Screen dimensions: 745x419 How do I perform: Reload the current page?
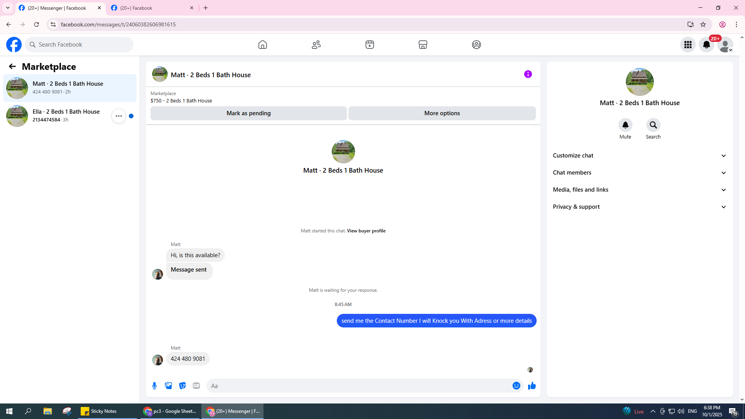pos(36,24)
